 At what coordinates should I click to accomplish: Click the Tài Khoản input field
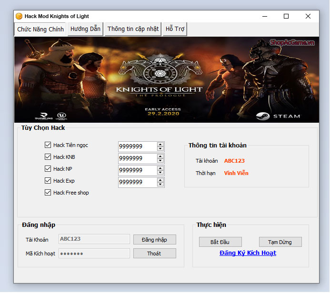94,239
